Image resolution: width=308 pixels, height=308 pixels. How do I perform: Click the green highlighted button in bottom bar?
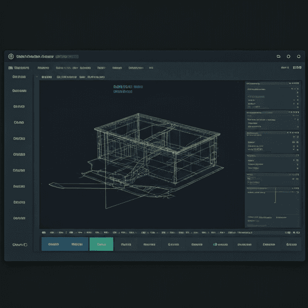(102, 244)
